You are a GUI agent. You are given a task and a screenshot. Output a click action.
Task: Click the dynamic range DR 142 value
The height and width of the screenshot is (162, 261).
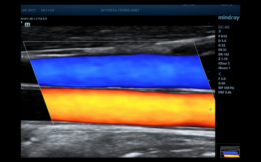pyautogui.click(x=223, y=54)
